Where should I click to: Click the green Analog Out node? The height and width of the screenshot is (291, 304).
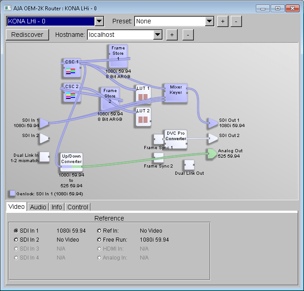(212, 154)
